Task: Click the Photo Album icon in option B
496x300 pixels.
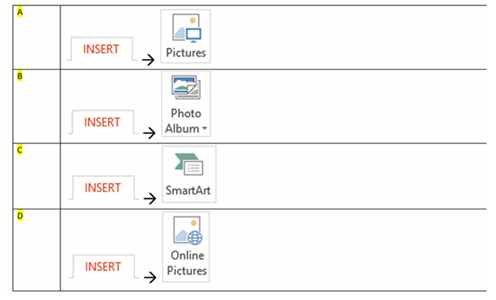Action: coord(186,87)
